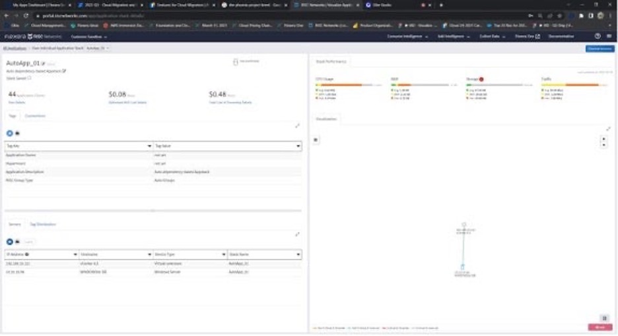618x336 pixels.
Task: Open the help question-mark icon in the top navigation
Action: 598,36
